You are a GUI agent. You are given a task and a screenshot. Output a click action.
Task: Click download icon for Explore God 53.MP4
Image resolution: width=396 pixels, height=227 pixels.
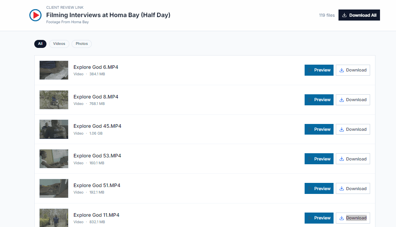click(x=342, y=159)
